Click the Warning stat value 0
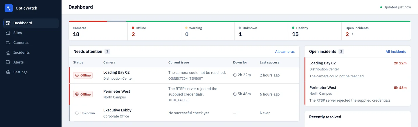 (x=187, y=34)
